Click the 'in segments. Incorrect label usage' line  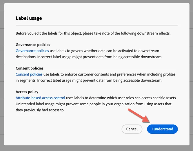point(89,80)
